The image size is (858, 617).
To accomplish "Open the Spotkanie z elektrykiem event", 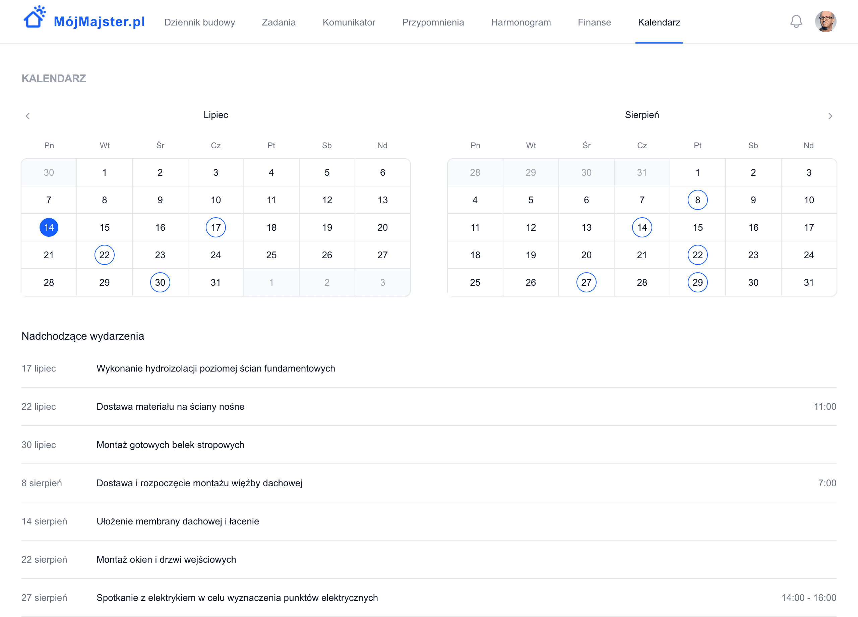I will [x=237, y=598].
